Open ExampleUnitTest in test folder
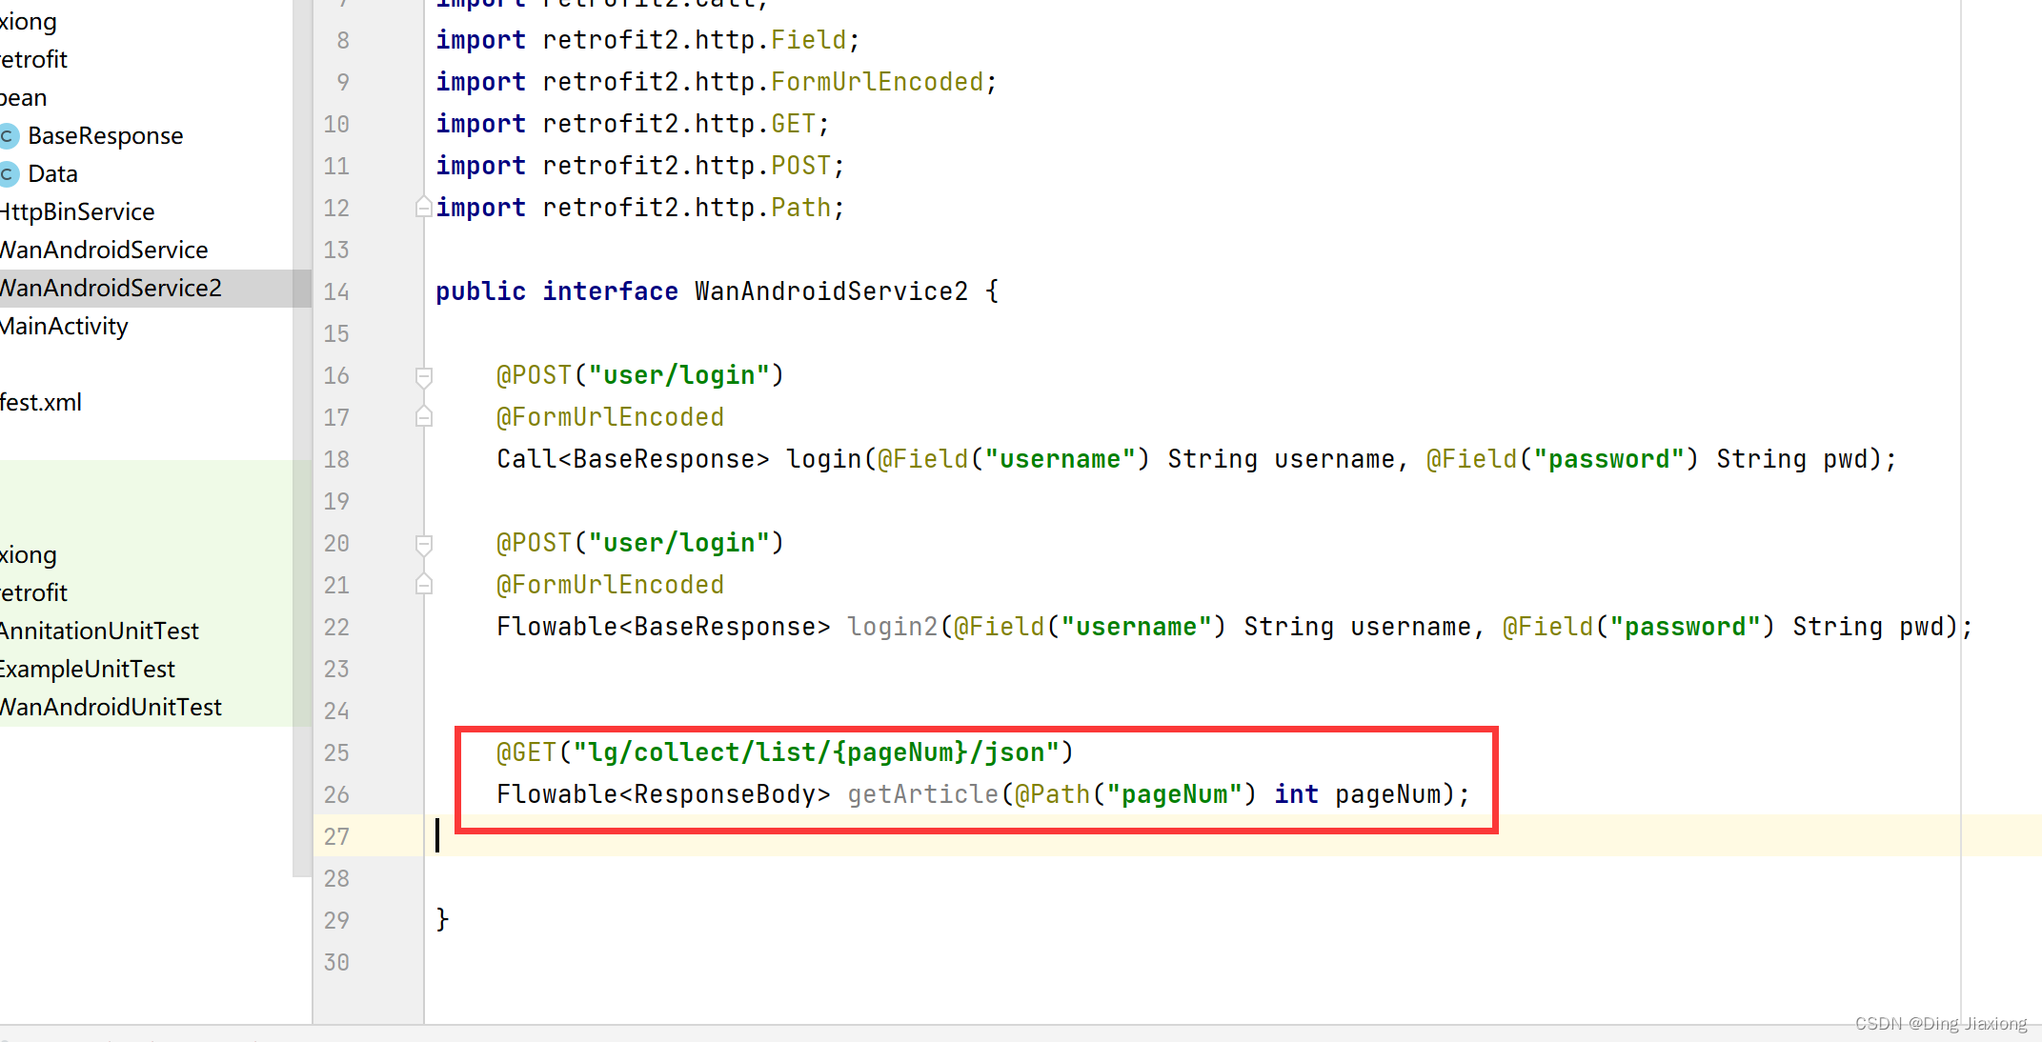 (88, 669)
